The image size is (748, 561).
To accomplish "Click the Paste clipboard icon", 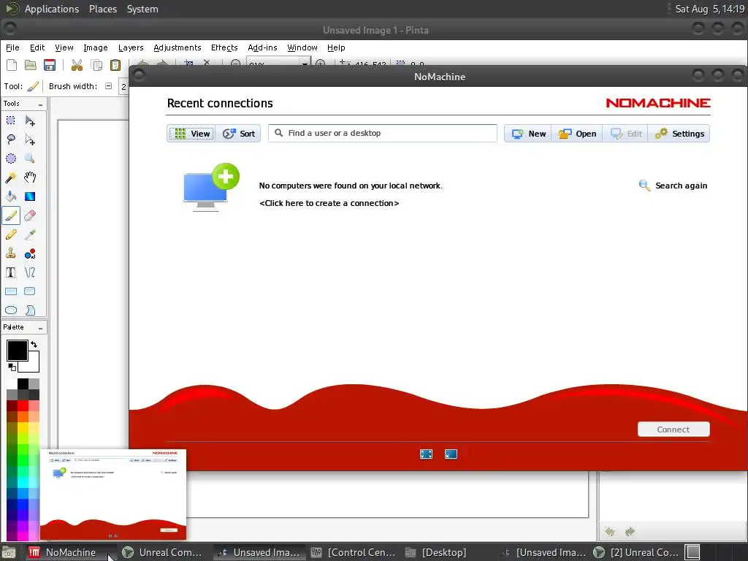I will (115, 65).
